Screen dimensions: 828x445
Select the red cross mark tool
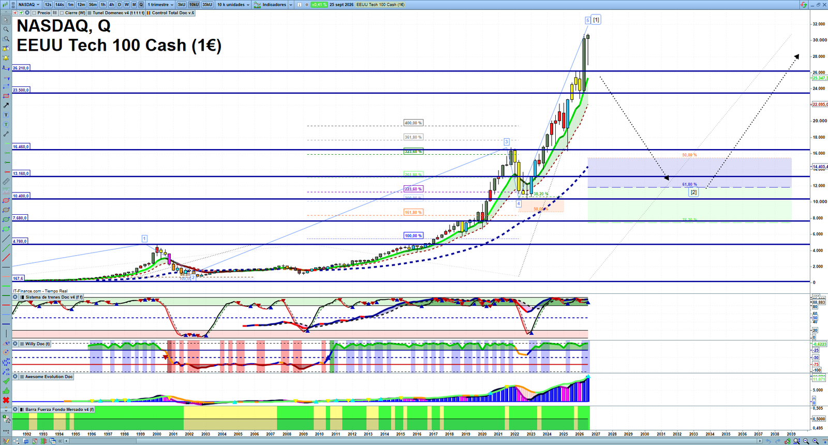[x=6, y=400]
